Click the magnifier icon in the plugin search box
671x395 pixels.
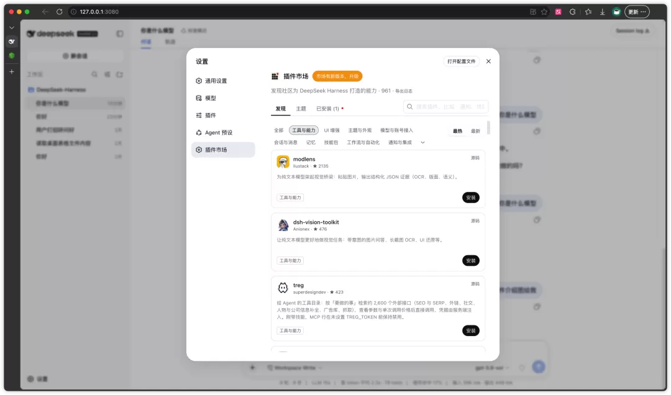coord(409,107)
